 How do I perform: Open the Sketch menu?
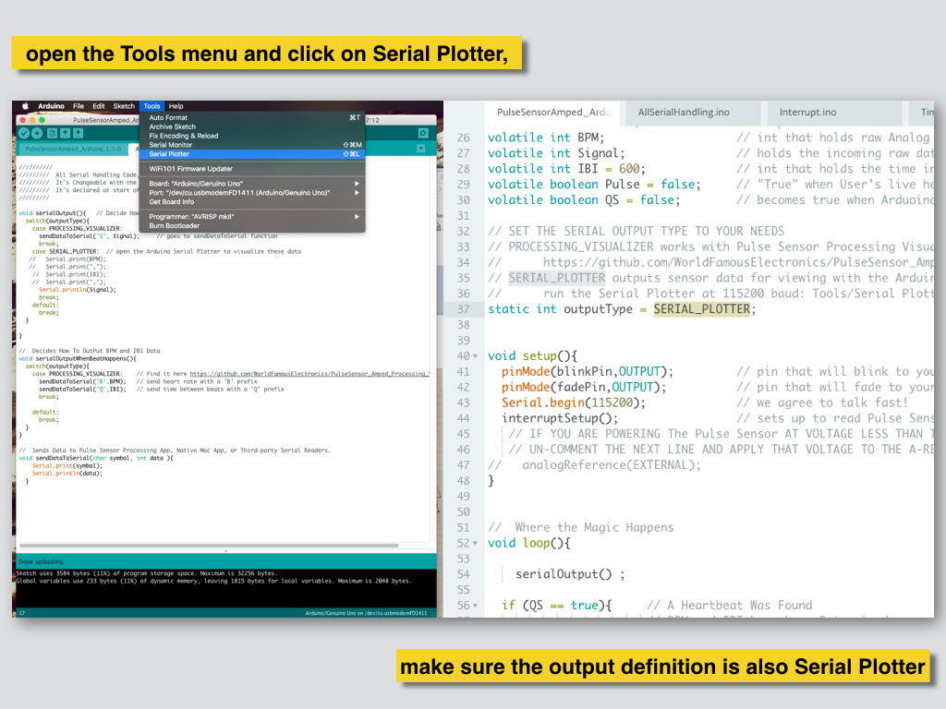125,106
